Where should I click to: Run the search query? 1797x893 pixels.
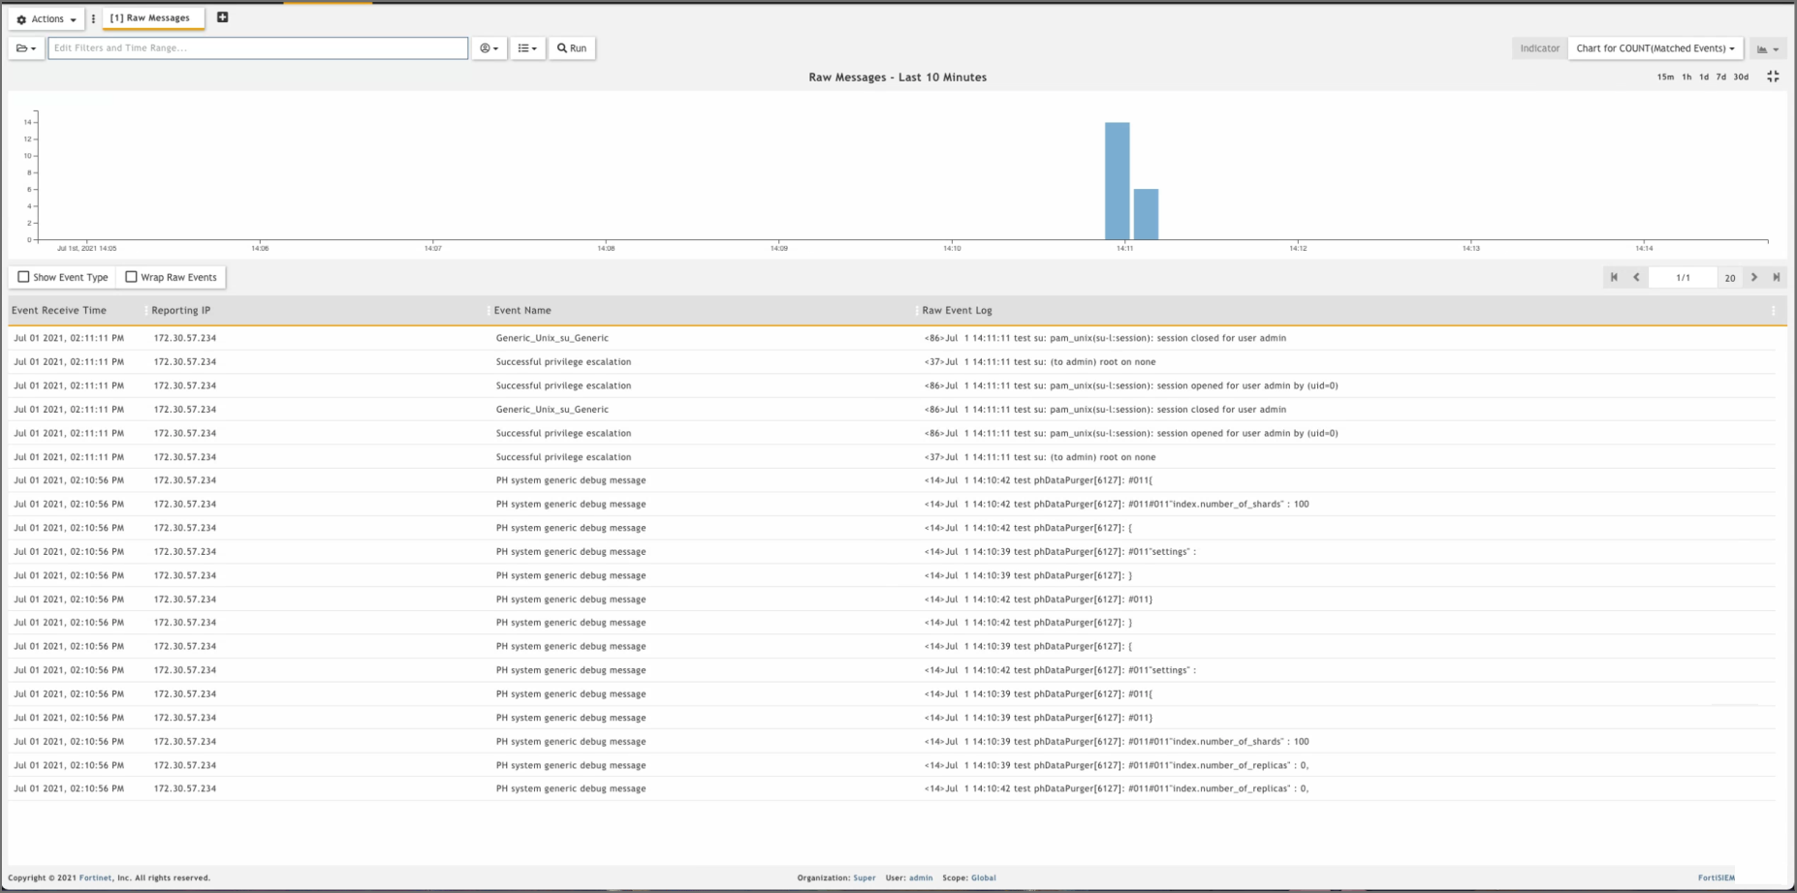572,48
